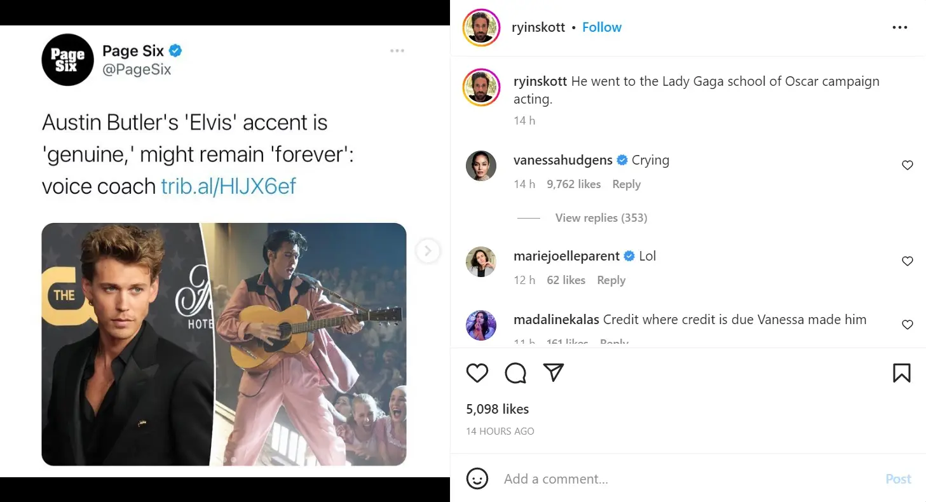The width and height of the screenshot is (926, 502).
Task: Open ryinskott's profile picture
Action: coord(481,27)
